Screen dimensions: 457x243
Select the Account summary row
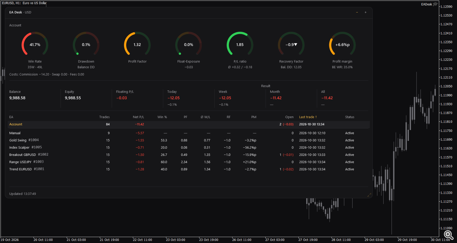pyautogui.click(x=189, y=124)
